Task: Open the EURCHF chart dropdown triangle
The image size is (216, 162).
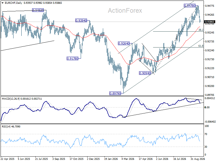Action: click(x=2, y=3)
